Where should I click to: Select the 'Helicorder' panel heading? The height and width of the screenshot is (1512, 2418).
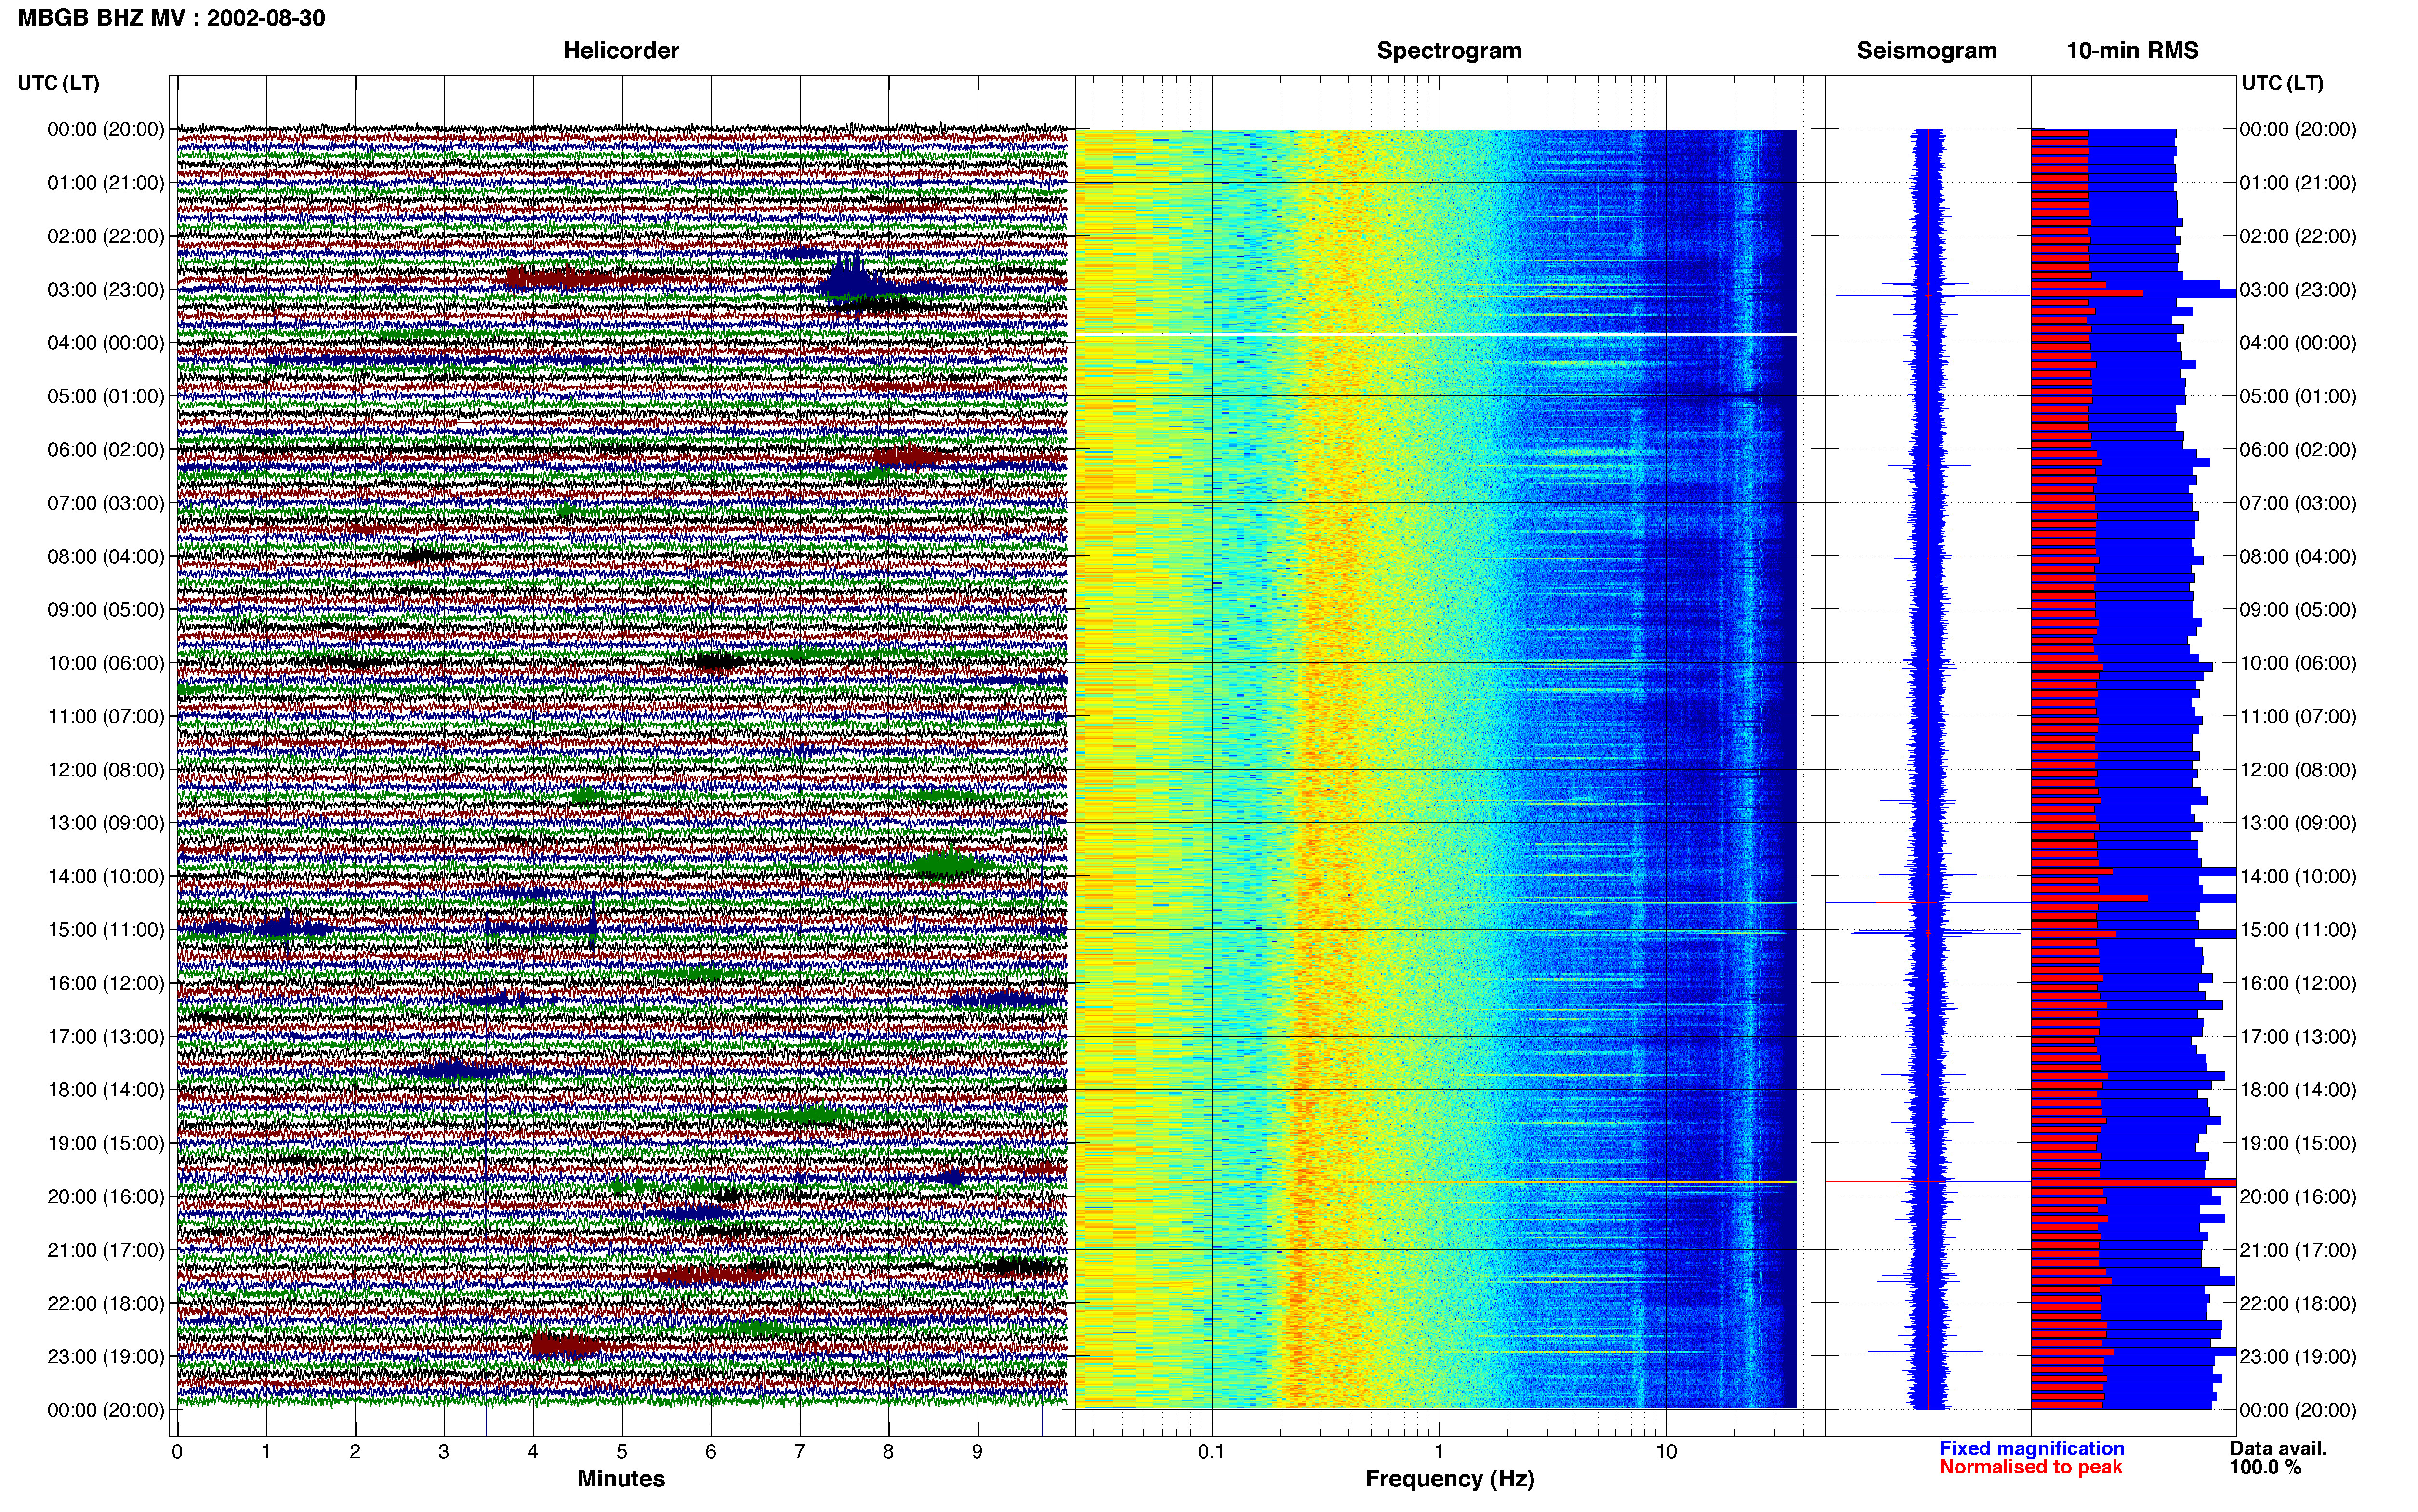[x=621, y=51]
